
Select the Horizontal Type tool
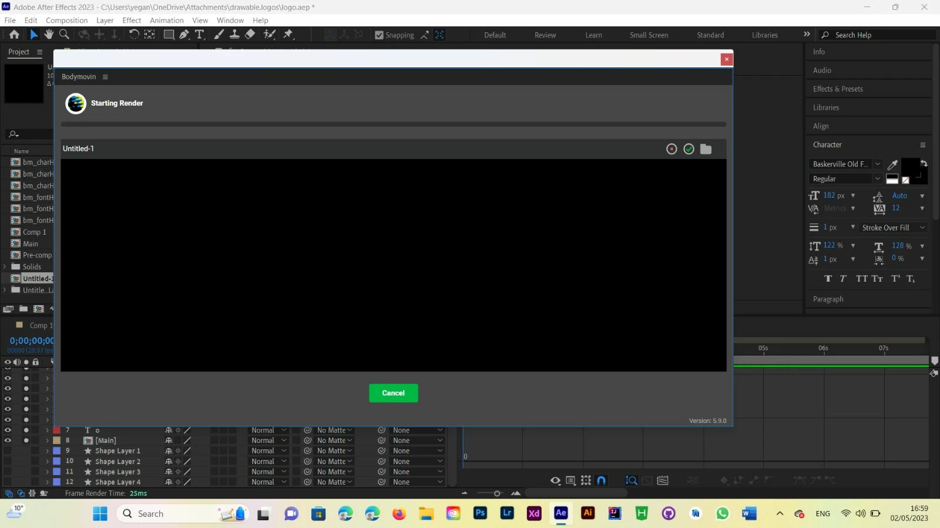click(x=200, y=35)
